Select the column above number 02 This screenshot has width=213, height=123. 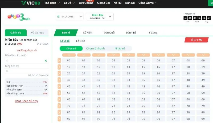click(x=99, y=55)
